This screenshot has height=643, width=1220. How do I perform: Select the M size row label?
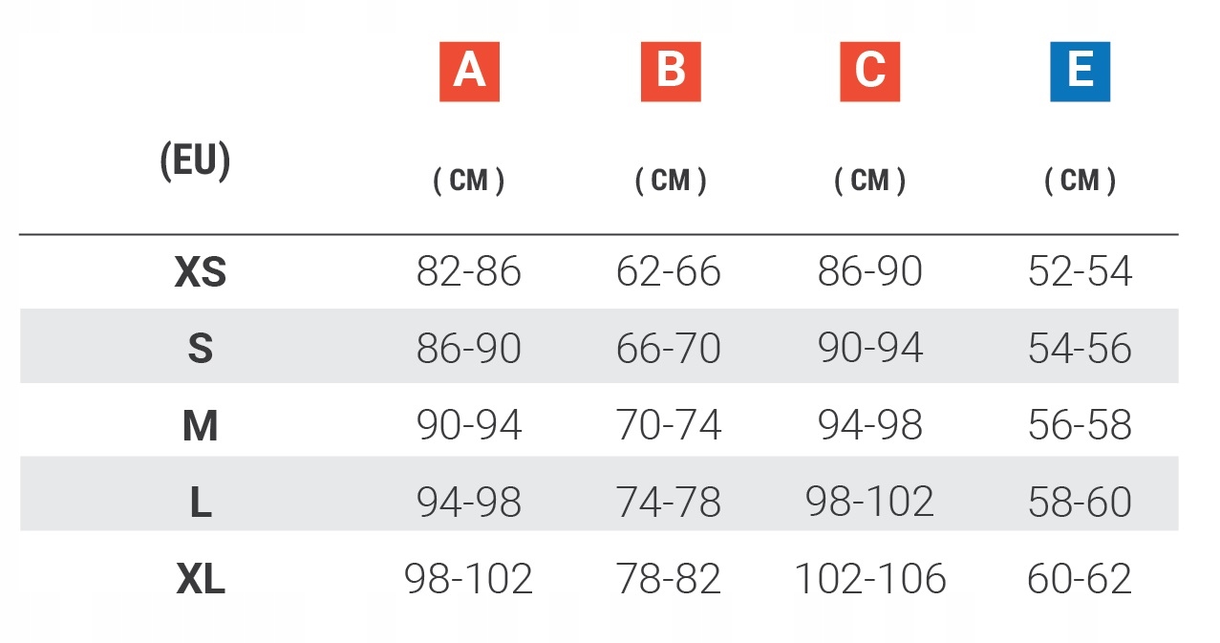coord(200,426)
